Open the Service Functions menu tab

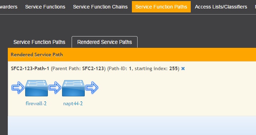coord(45,7)
